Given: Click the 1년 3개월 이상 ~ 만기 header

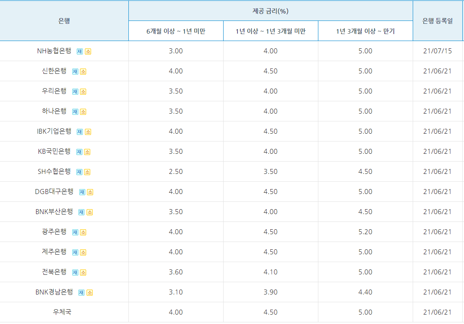Looking at the screenshot, I should 366,31.
